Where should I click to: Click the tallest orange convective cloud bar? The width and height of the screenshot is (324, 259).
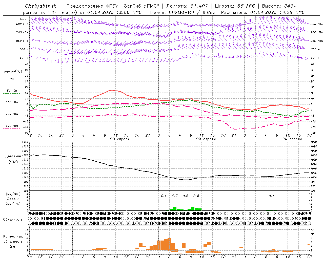click(169, 244)
